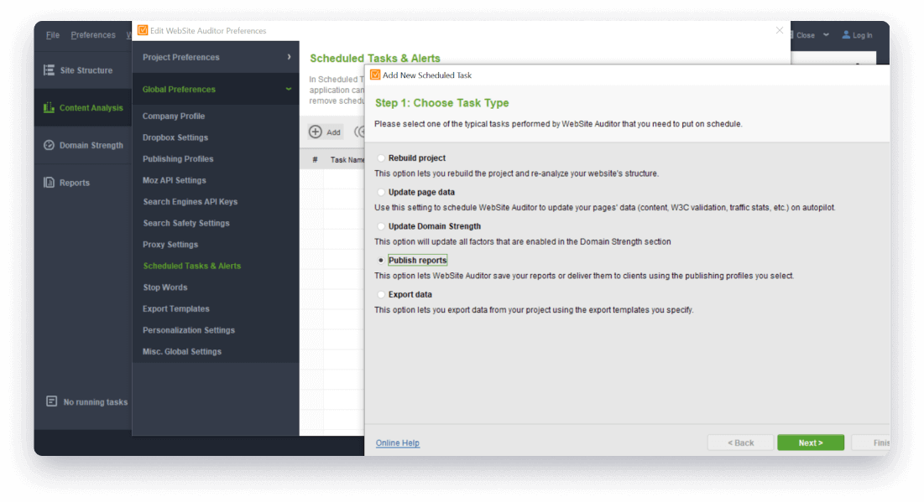Collapse the Global Preferences section chevron

pos(289,89)
